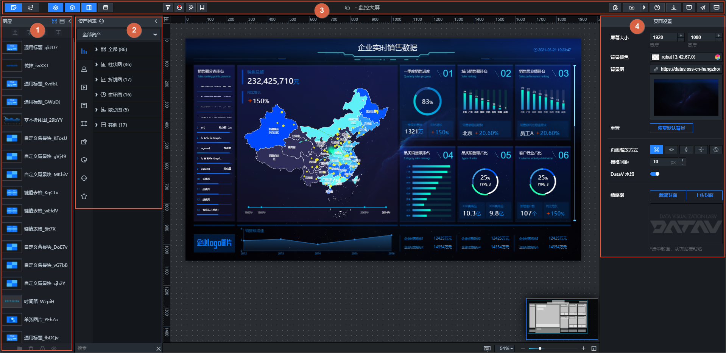This screenshot has width=726, height=353.
Task: Click the beautify magic wand icon
Action: pos(191,7)
